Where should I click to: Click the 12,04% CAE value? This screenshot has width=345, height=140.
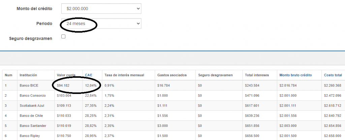coord(91,85)
